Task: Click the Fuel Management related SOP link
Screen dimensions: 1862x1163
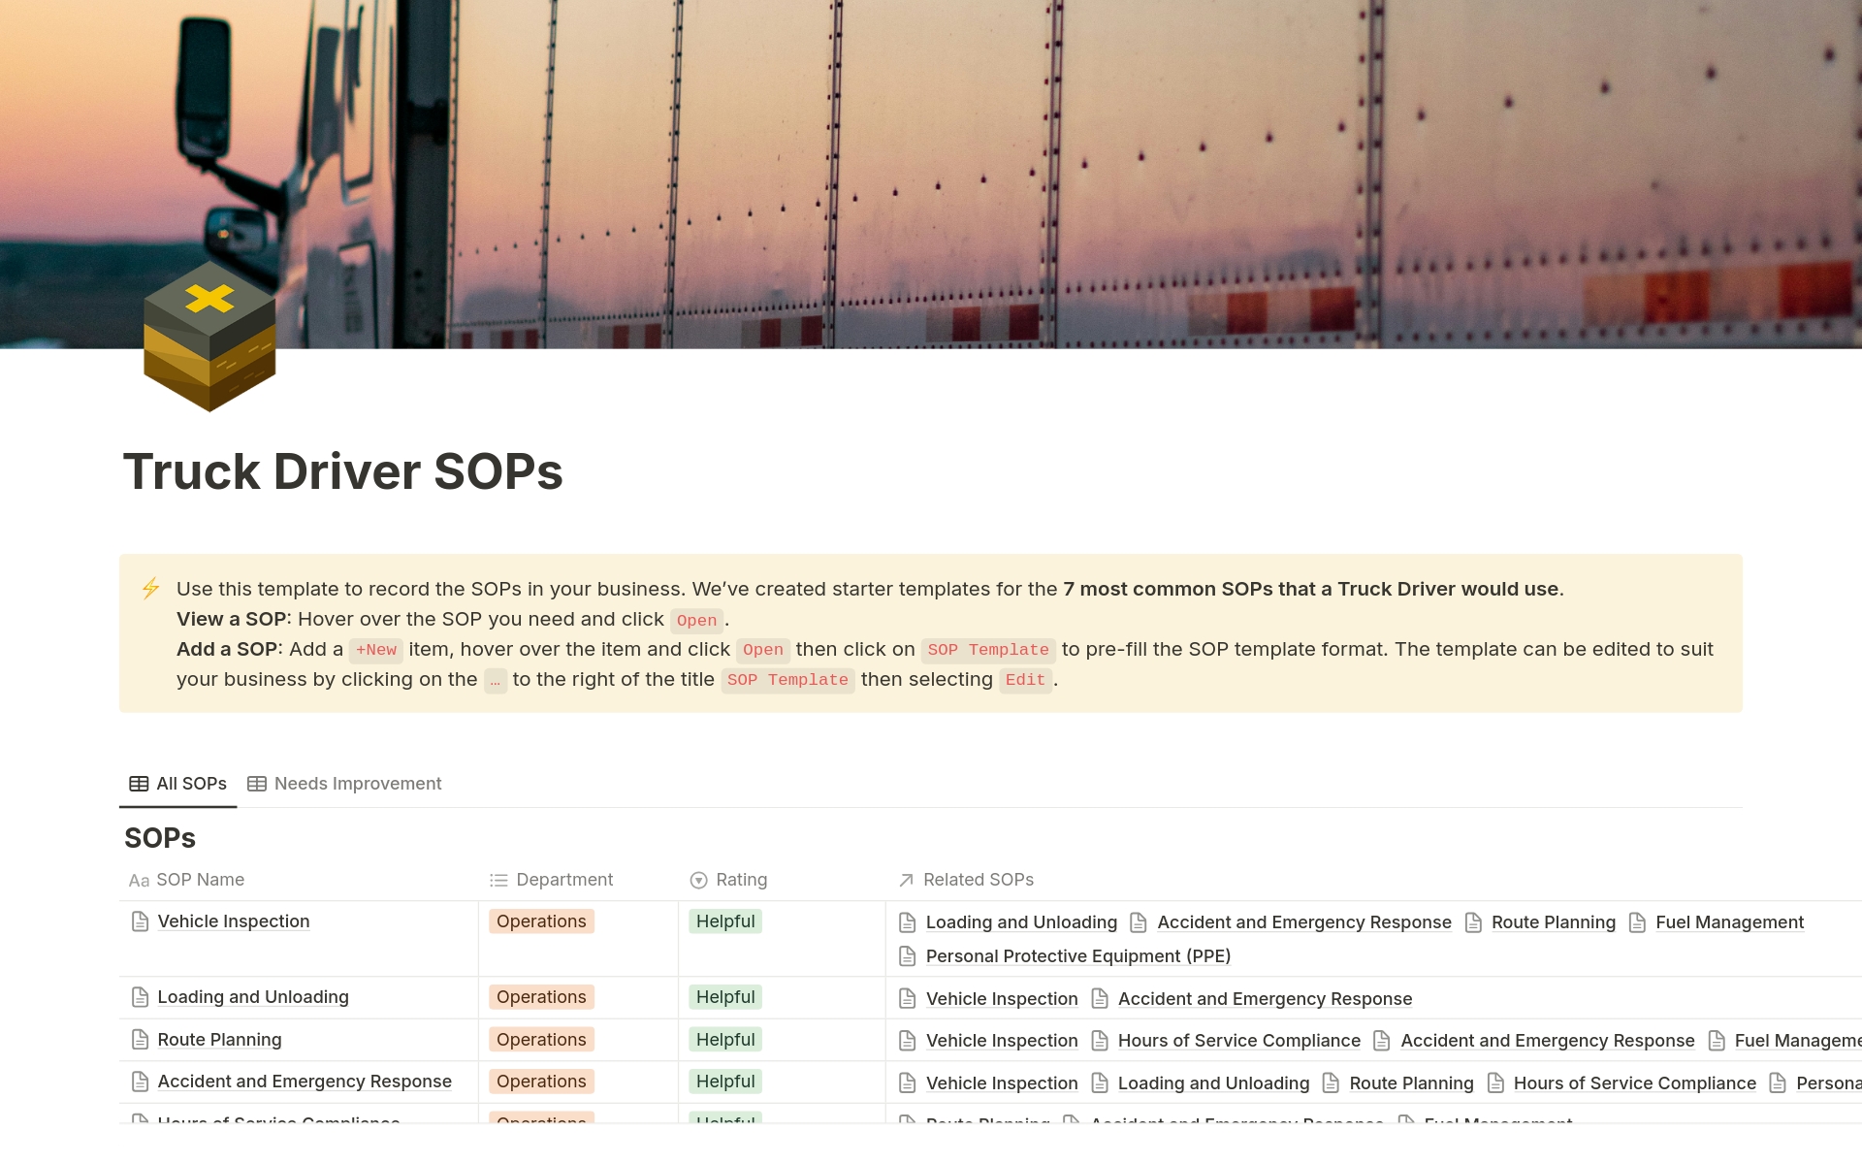Action: [1729, 921]
